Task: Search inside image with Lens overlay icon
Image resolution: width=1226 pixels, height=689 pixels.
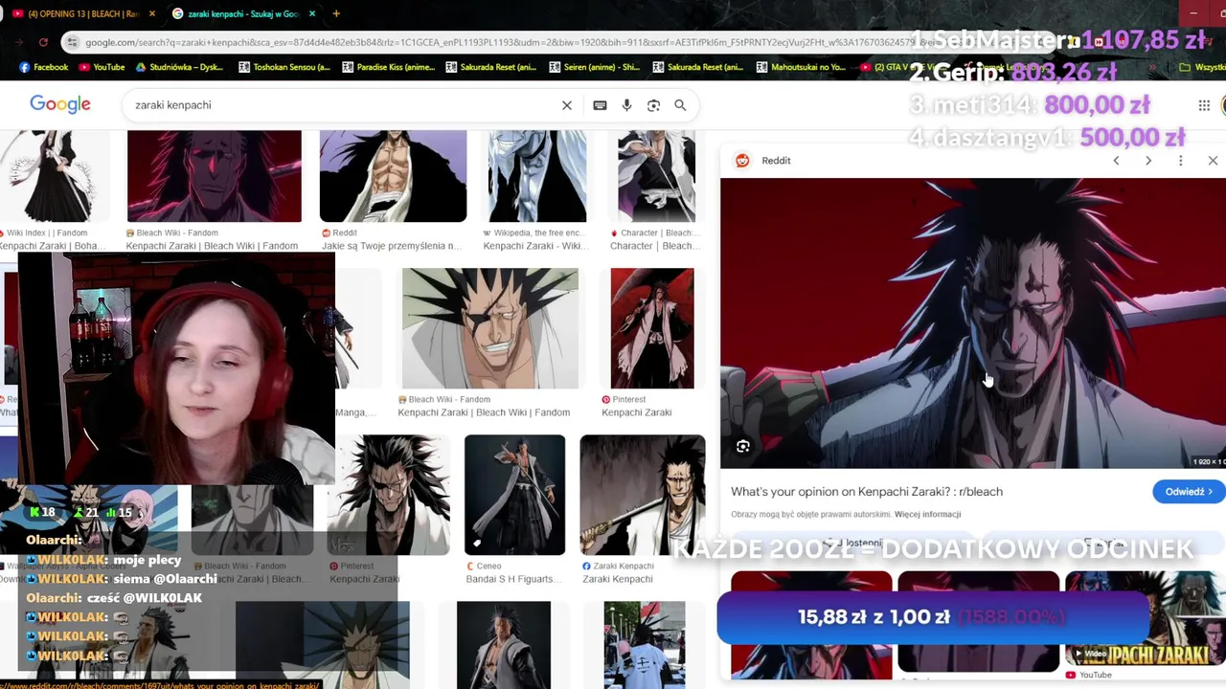Action: tap(743, 447)
